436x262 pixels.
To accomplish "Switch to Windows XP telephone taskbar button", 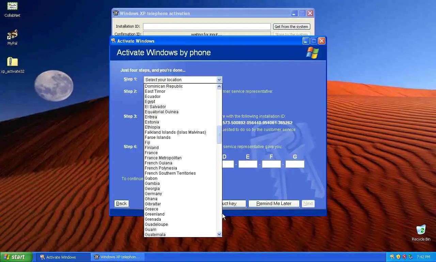I will point(118,257).
